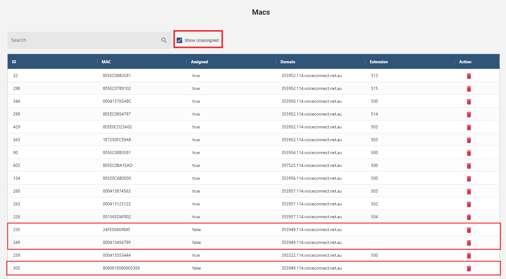Image resolution: width=506 pixels, height=279 pixels.
Task: Uncheck the Show Unassigned checkbox
Action: pos(179,40)
